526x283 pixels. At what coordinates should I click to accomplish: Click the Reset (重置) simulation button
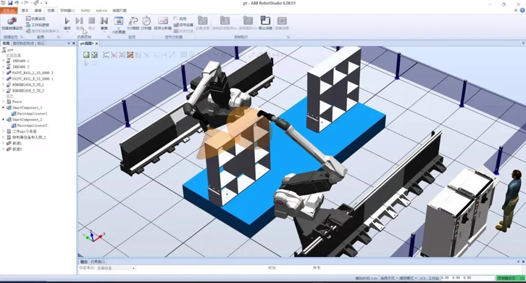click(x=105, y=24)
